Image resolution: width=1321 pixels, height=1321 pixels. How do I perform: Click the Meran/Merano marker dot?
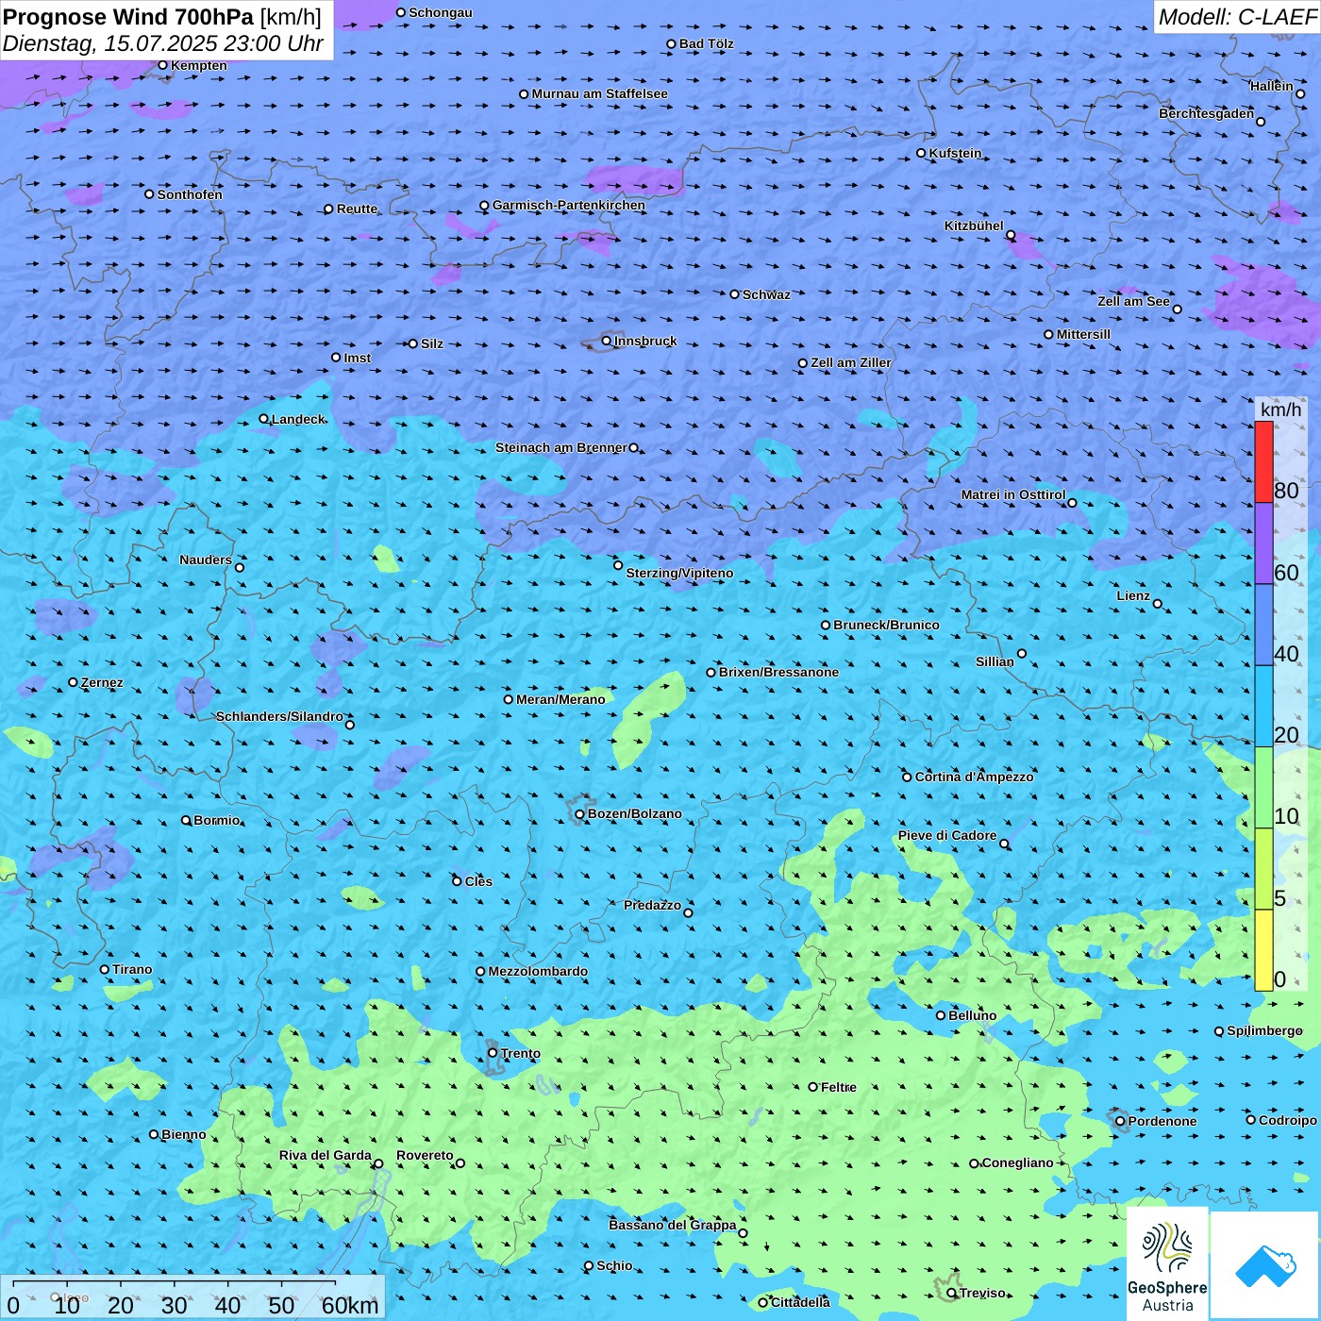tap(509, 699)
